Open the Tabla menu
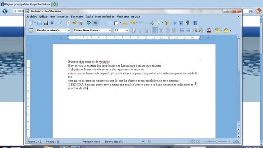This screenshot has width=263, height=148. (x=89, y=16)
